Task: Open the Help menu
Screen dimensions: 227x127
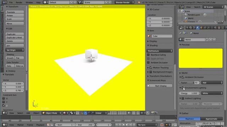Action: pyautogui.click(x=38, y=2)
